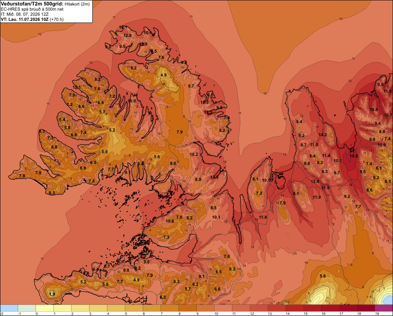
Task: Click the 10.2 temperature label
Action: pos(194,155)
